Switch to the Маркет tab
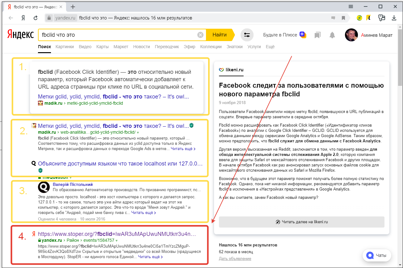 pyautogui.click(x=121, y=47)
